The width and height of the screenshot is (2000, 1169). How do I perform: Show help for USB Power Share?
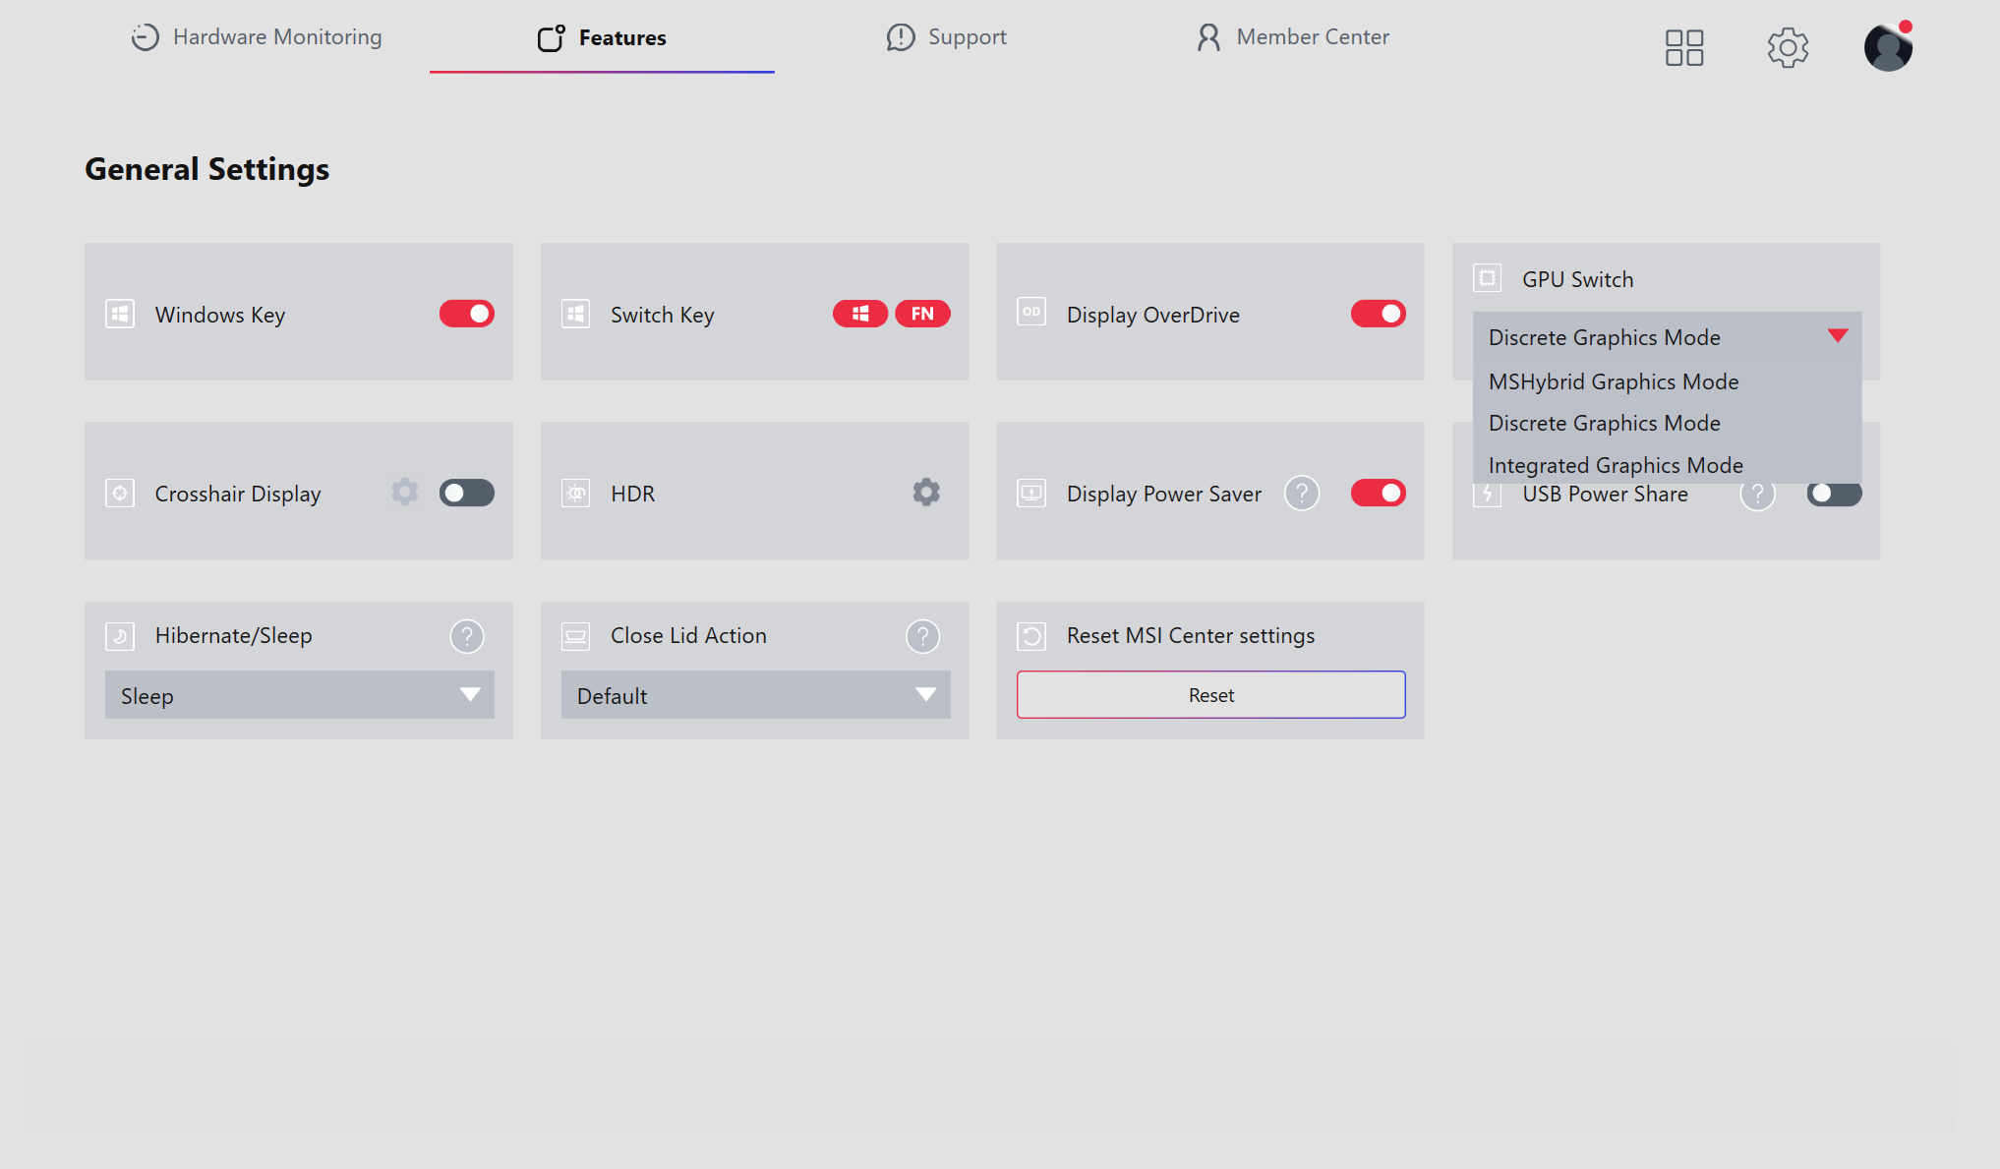pyautogui.click(x=1757, y=496)
